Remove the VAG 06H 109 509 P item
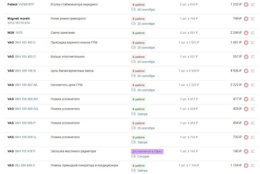 point(246,123)
